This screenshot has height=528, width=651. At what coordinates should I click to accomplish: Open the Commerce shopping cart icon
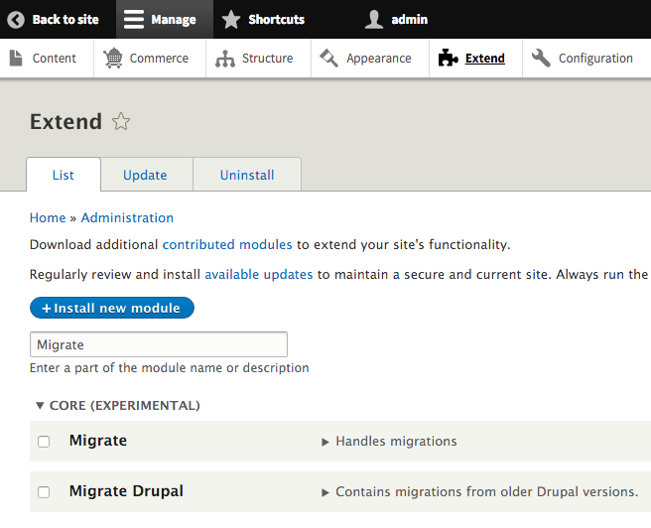click(x=113, y=59)
